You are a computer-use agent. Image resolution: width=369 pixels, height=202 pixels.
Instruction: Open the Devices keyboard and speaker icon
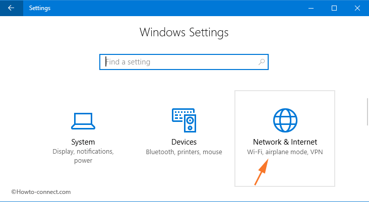pos(184,120)
